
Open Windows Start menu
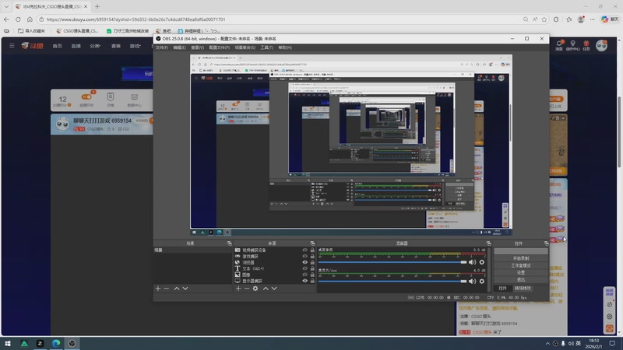click(8, 343)
